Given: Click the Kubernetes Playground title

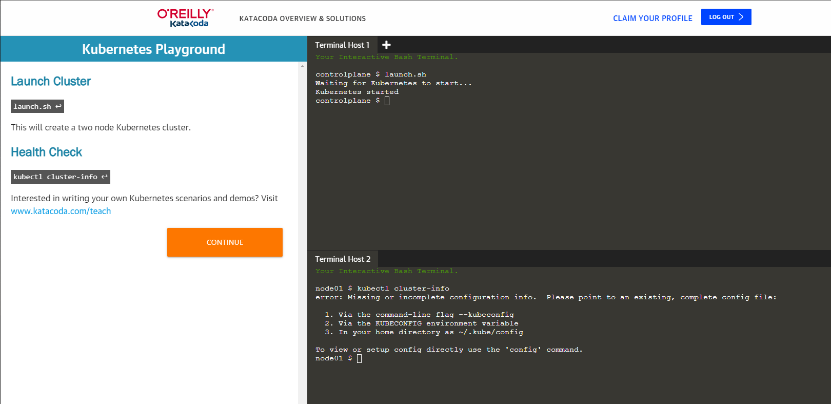Looking at the screenshot, I should click(153, 49).
